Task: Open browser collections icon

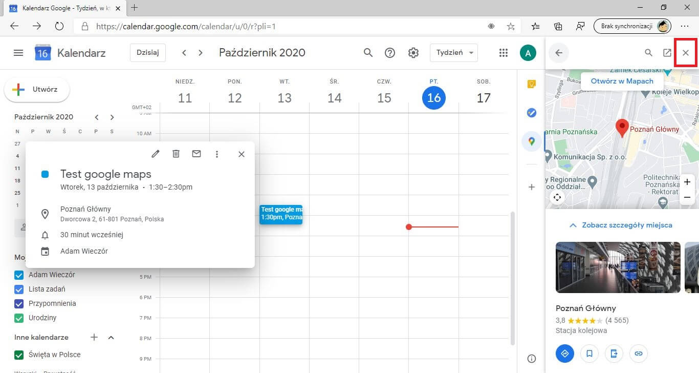Action: 558,26
